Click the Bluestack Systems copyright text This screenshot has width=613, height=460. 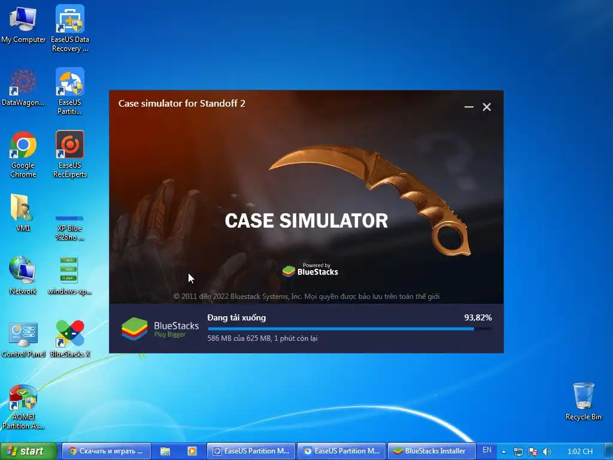point(306,296)
